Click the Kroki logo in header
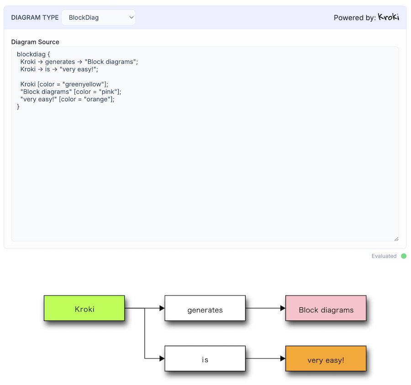 coord(389,17)
